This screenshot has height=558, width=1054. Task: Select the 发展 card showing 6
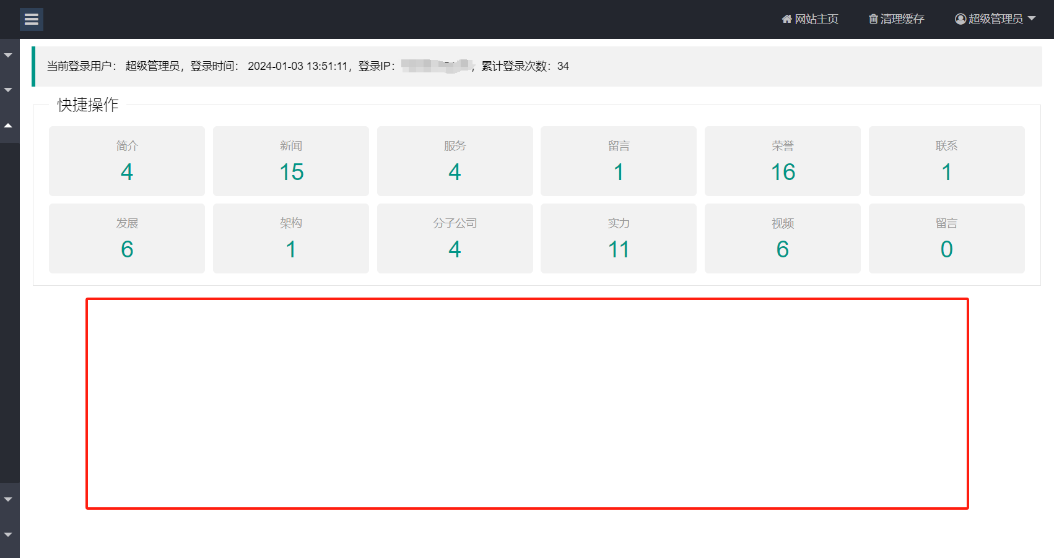(x=127, y=238)
